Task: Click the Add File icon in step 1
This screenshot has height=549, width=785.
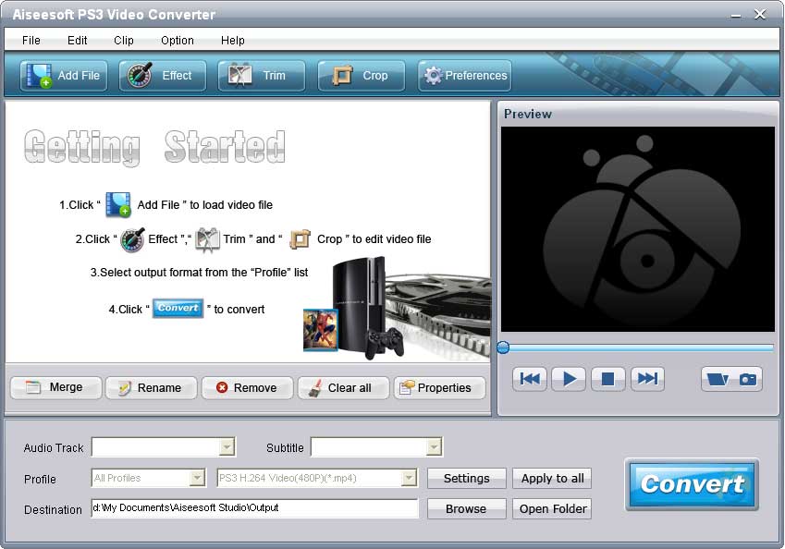Action: click(118, 204)
